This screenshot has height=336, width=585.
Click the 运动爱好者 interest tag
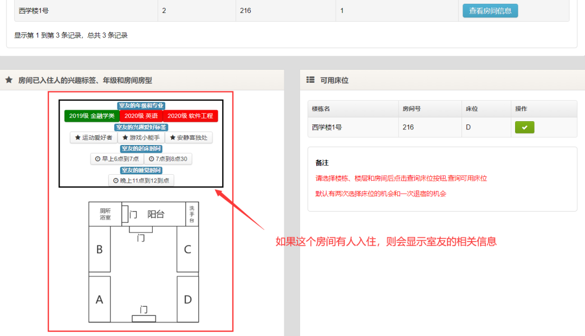point(94,137)
